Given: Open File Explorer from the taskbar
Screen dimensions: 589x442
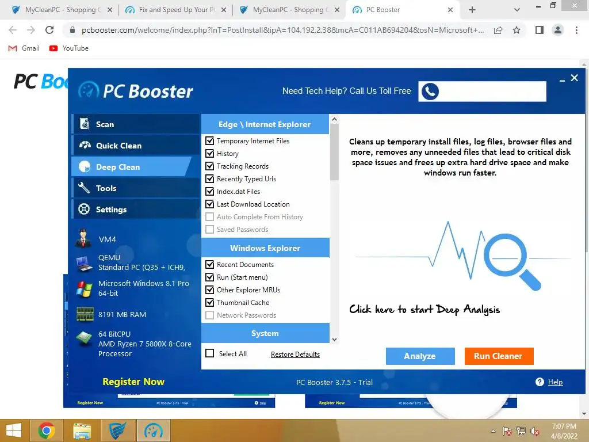Looking at the screenshot, I should point(82,430).
